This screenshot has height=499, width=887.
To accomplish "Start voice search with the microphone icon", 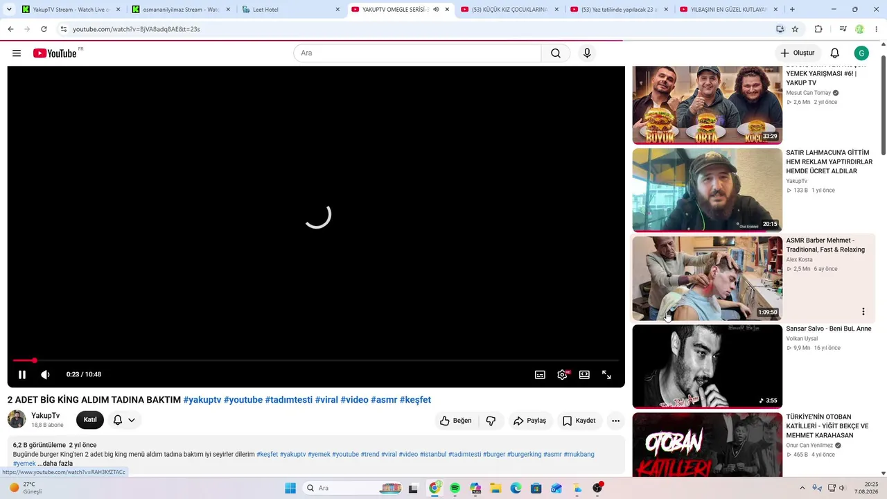I will (587, 53).
